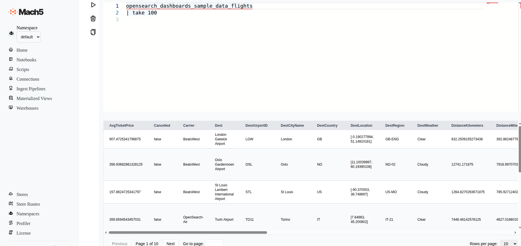Click the horizontal scrollbar thumb under the table
The image size is (521, 246).
188,232
